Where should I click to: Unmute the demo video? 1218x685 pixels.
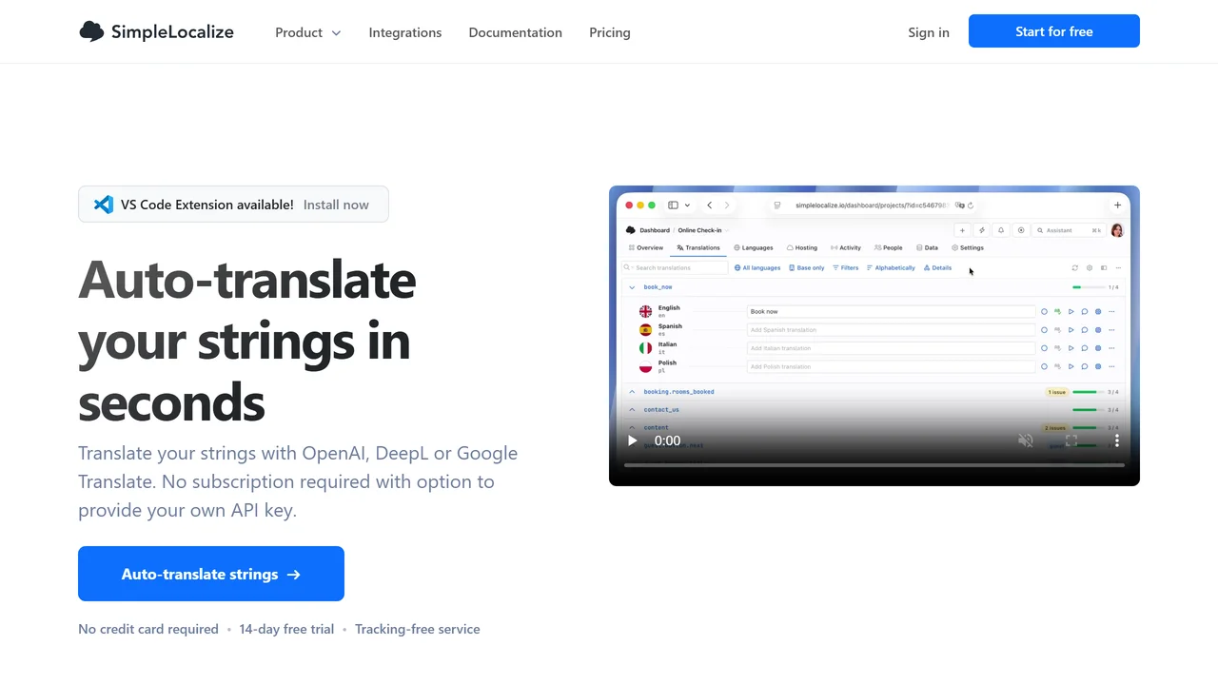pyautogui.click(x=1026, y=440)
